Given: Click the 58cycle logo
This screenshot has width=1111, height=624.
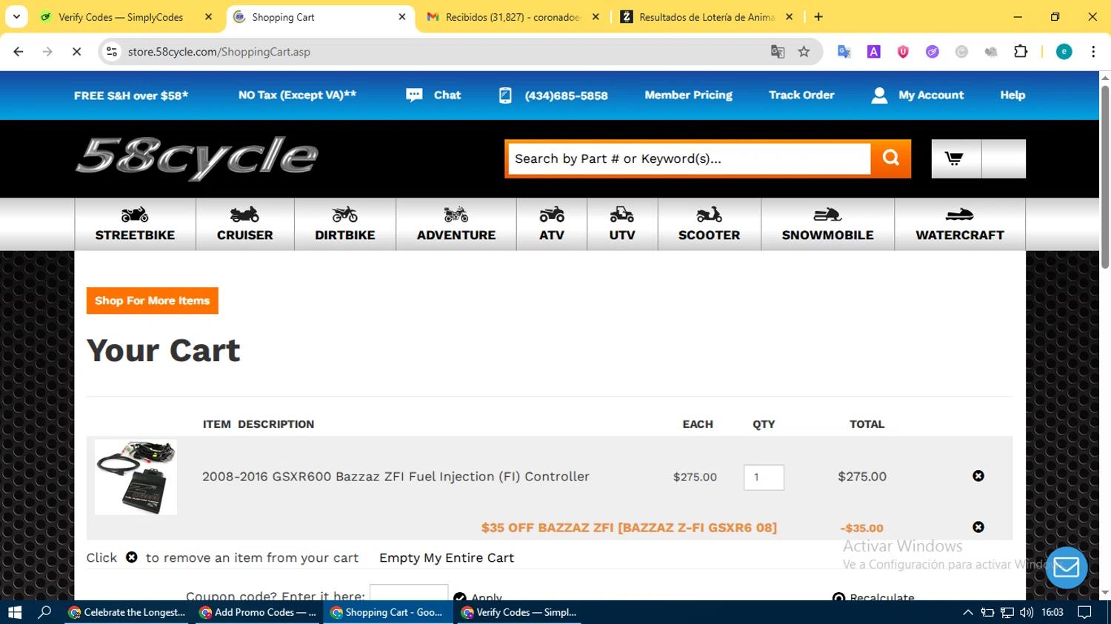Looking at the screenshot, I should pos(197,158).
